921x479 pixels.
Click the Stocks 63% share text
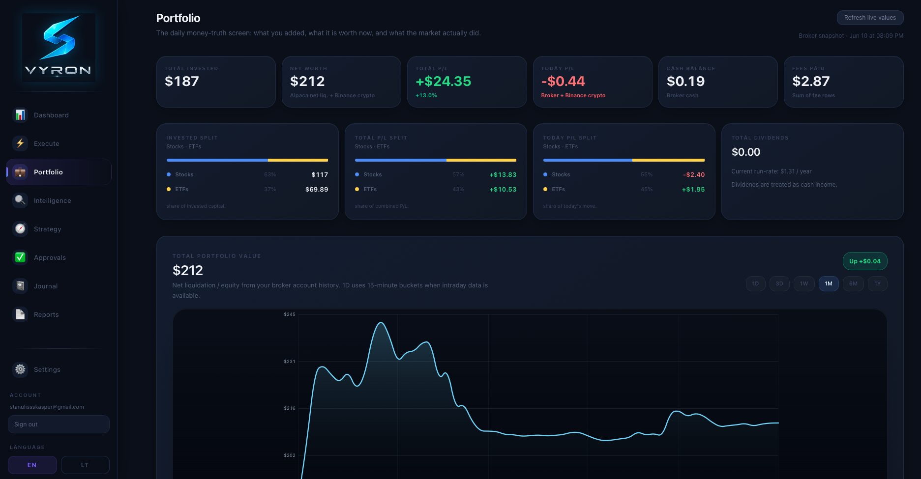pos(270,174)
